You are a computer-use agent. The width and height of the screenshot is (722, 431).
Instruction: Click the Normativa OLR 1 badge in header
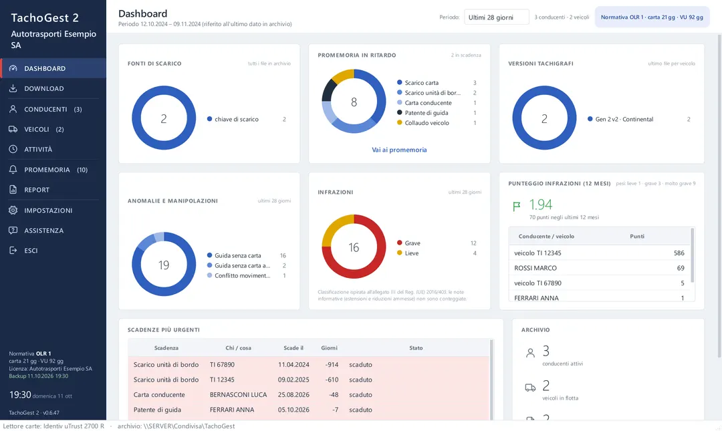(x=652, y=17)
